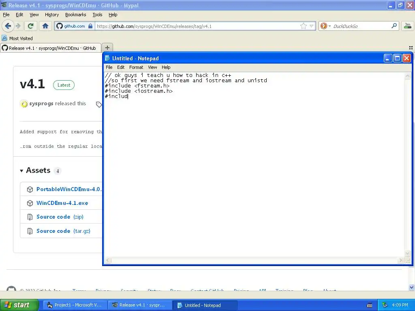Open the sysprogs author link
The height and width of the screenshot is (311, 415).
coord(41,103)
